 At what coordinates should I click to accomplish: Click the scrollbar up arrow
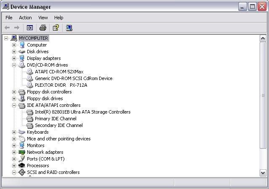pos(263,39)
